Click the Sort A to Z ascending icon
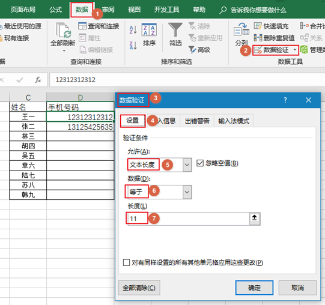 tap(133, 29)
